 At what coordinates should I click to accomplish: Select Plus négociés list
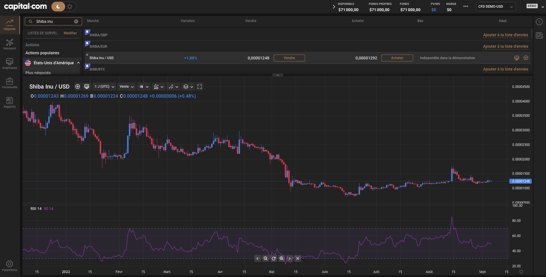click(x=38, y=73)
